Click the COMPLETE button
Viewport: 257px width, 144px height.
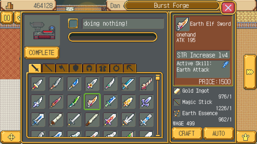coord(42,53)
